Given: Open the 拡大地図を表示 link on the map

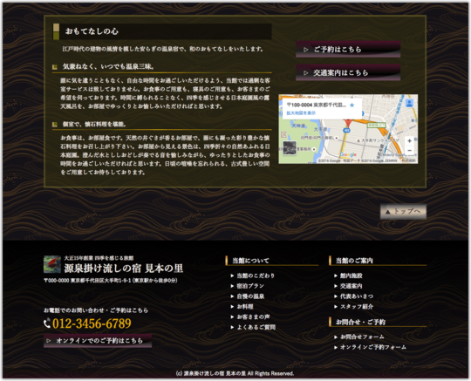Looking at the screenshot, I should click(x=301, y=112).
